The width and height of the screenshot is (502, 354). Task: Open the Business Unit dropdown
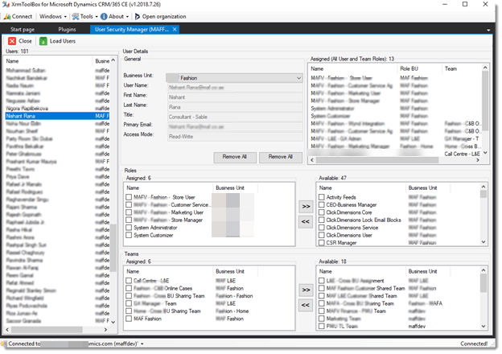pyautogui.click(x=298, y=78)
